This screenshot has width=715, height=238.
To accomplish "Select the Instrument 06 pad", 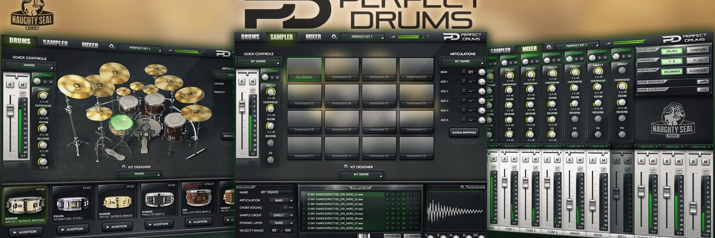I will pyautogui.click(x=341, y=95).
